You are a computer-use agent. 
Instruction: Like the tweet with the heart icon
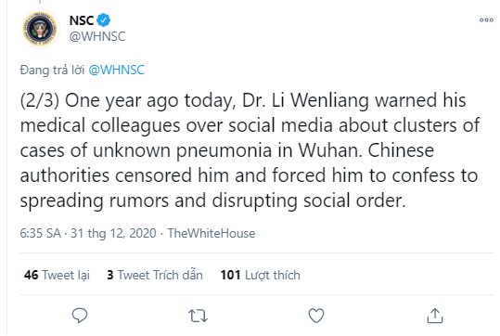(316, 316)
